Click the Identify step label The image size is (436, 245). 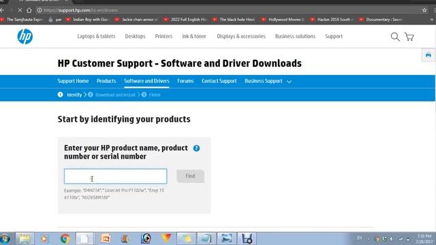pos(74,95)
